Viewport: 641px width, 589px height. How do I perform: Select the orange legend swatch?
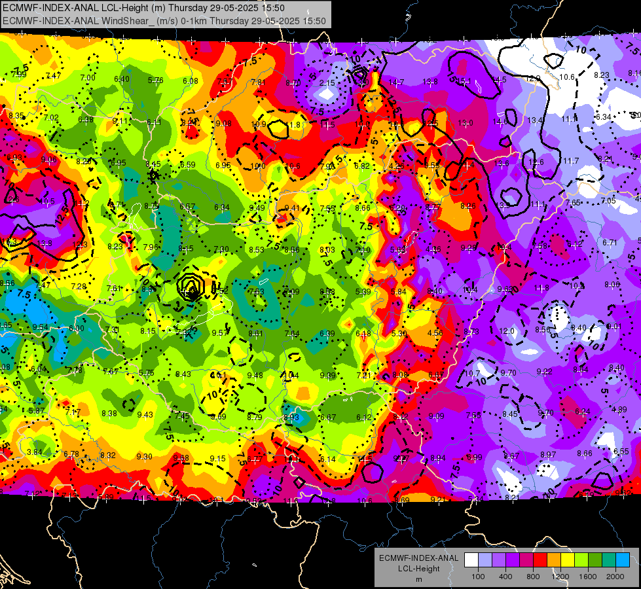pos(554,560)
